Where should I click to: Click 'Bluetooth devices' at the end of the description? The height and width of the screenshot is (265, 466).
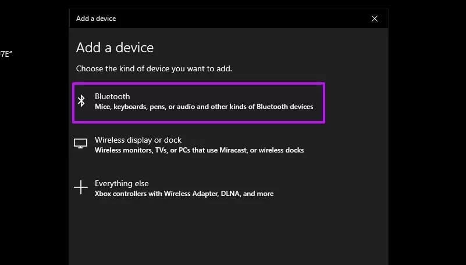click(284, 107)
